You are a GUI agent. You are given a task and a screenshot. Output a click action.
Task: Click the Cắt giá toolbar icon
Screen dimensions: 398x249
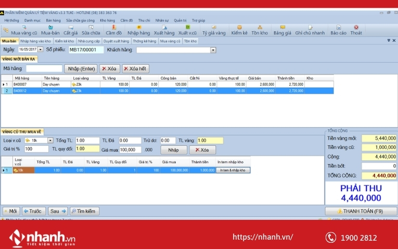click(x=70, y=30)
